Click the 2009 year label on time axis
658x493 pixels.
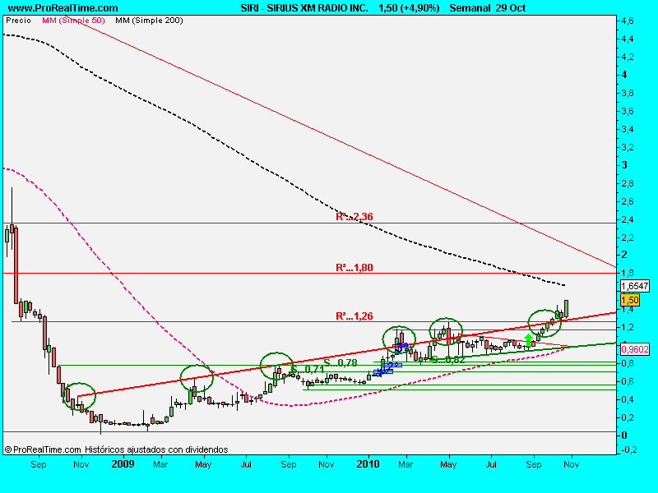[123, 464]
